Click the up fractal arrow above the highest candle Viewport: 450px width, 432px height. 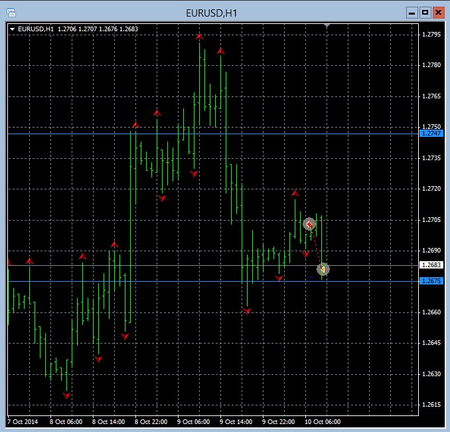(x=199, y=37)
